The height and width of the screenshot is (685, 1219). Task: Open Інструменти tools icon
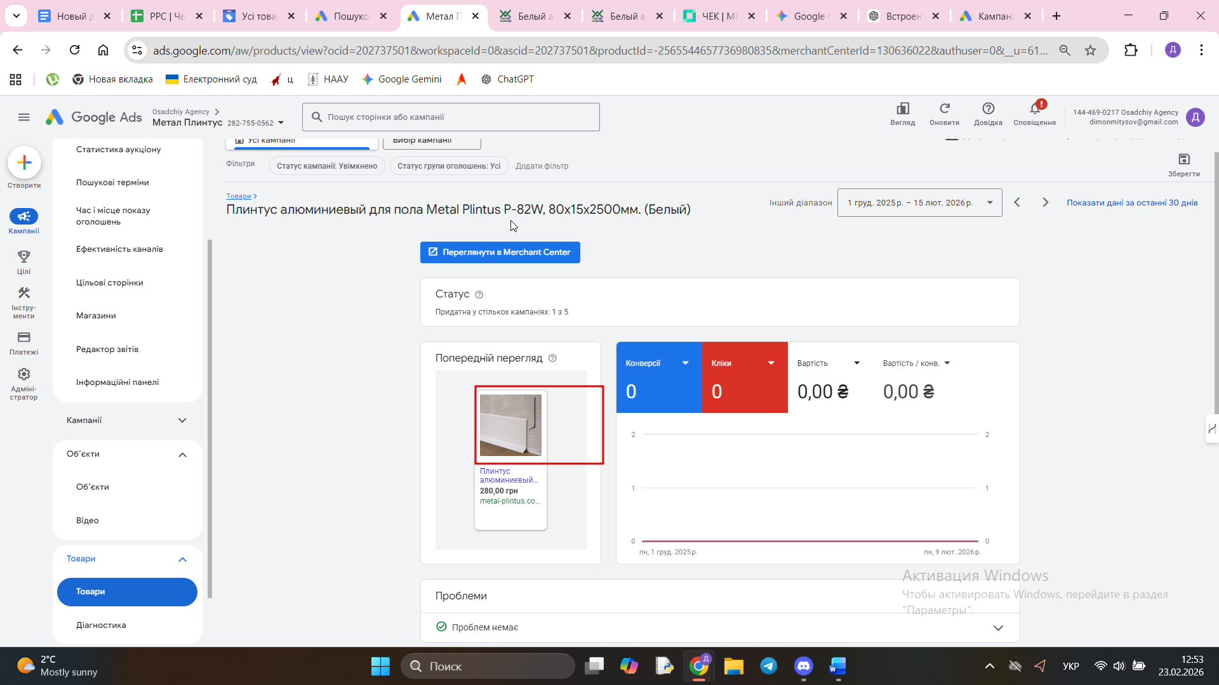[x=23, y=294]
